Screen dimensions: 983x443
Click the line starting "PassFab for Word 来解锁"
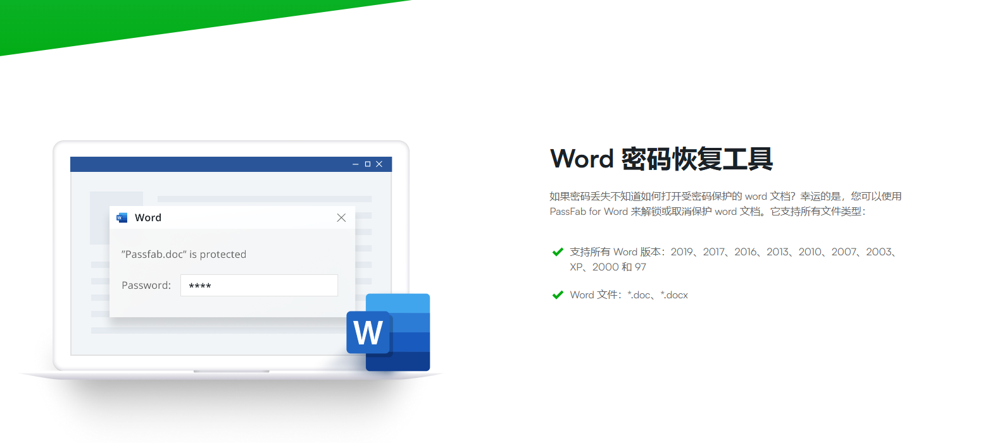tap(707, 211)
